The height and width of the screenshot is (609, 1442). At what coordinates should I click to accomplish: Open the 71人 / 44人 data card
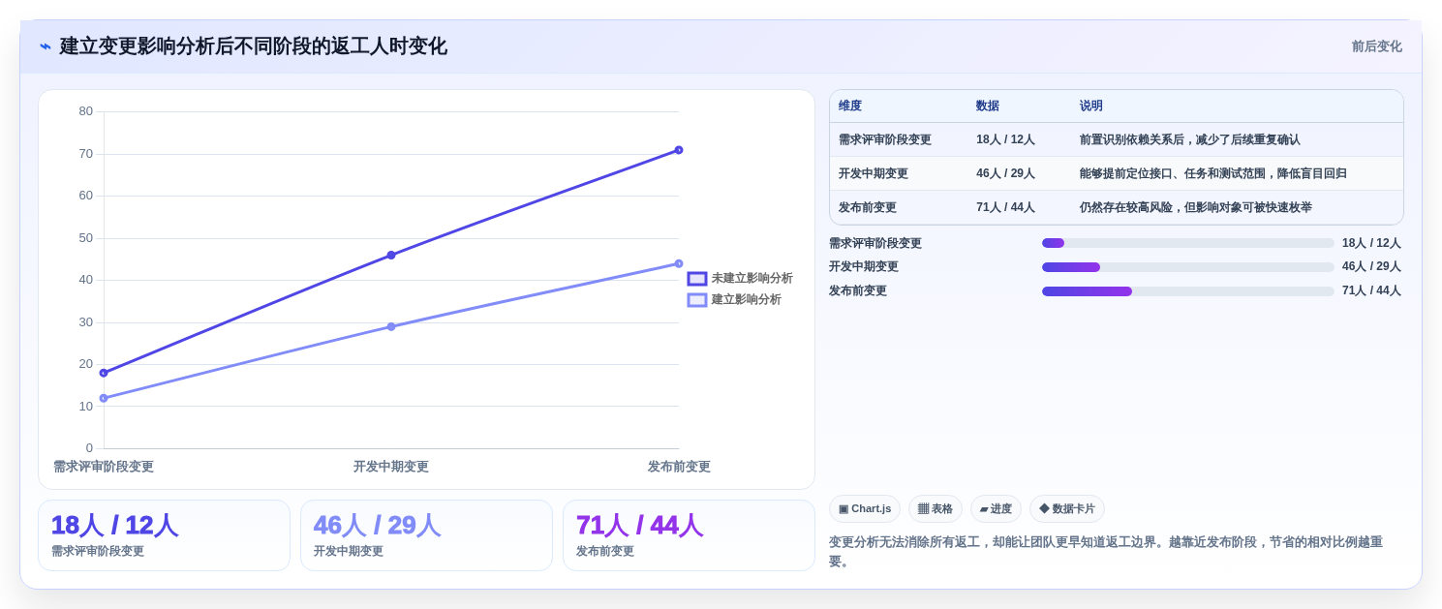click(689, 535)
